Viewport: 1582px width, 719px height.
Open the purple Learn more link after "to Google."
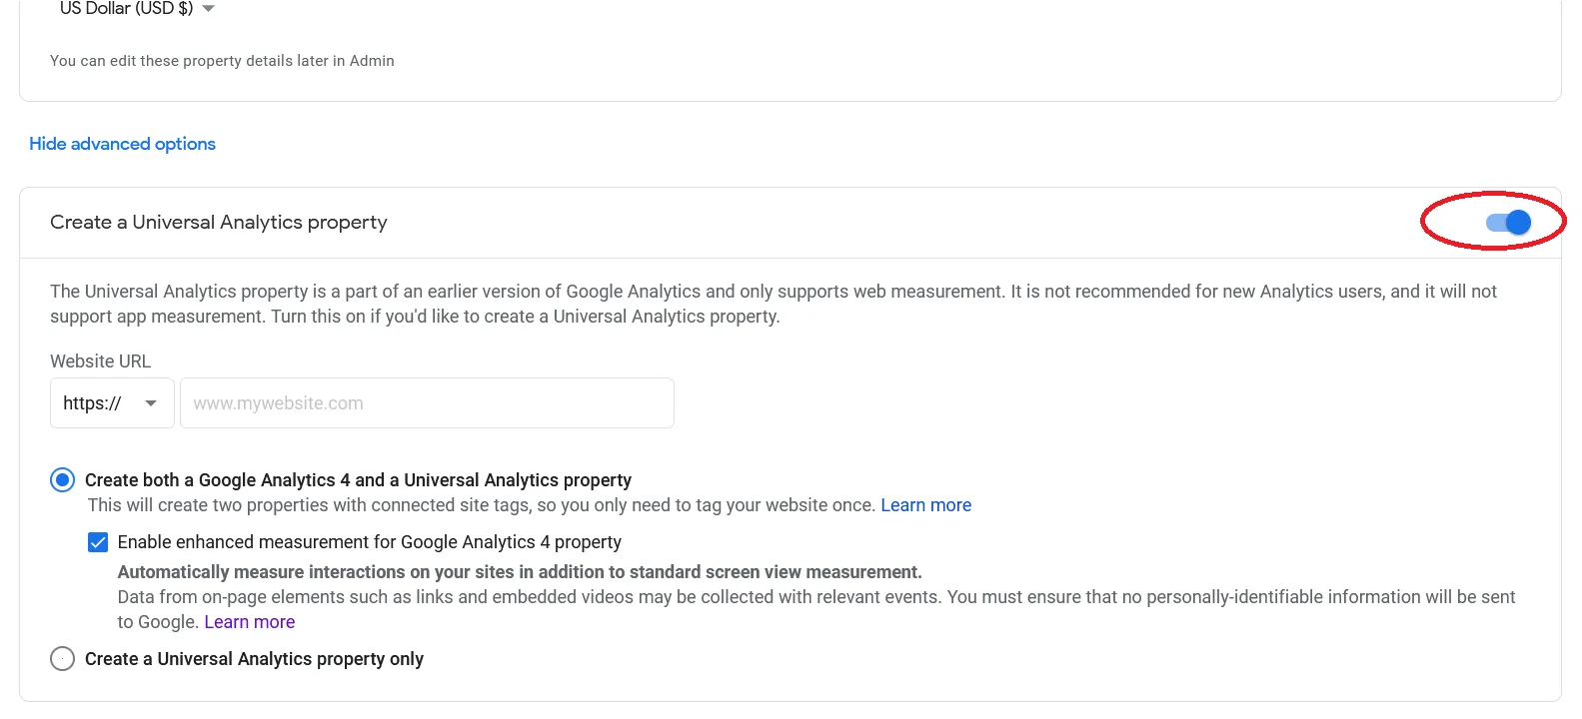(249, 622)
